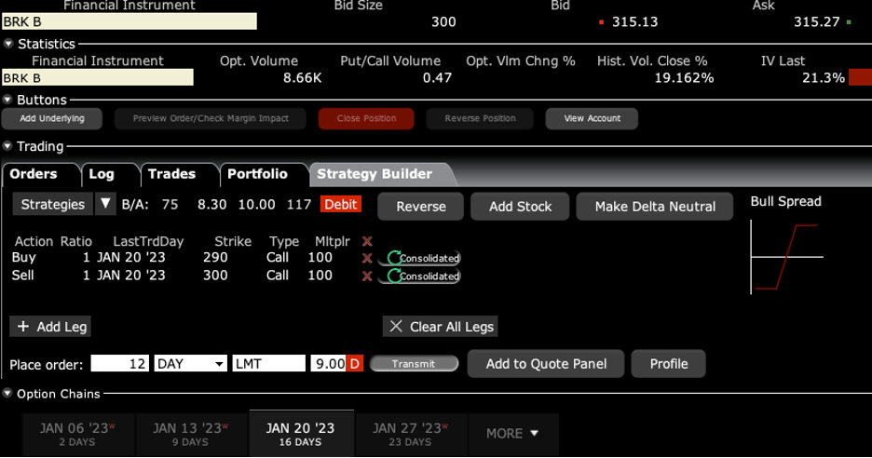Click the Add Stock button
The height and width of the screenshot is (458, 872).
point(520,207)
